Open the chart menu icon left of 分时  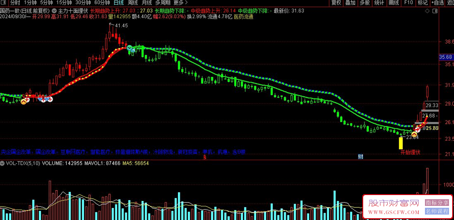(4, 3)
